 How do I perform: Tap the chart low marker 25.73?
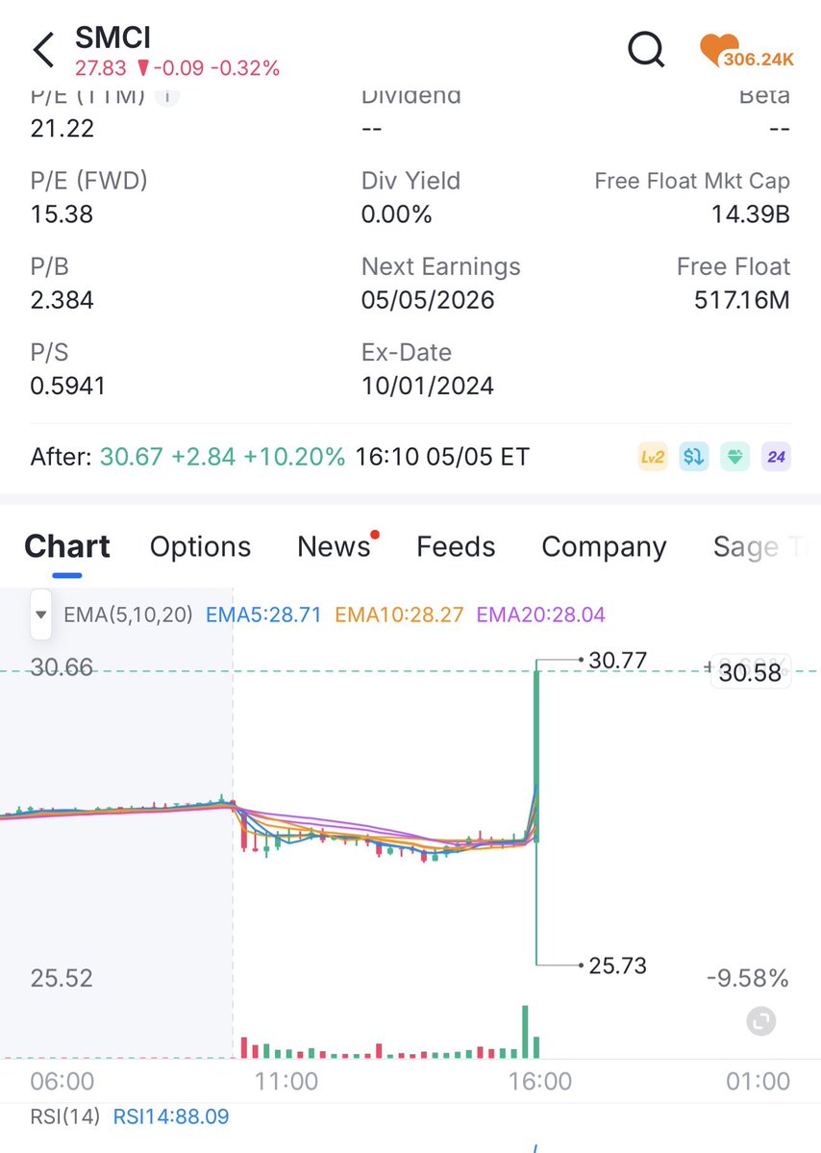(617, 965)
